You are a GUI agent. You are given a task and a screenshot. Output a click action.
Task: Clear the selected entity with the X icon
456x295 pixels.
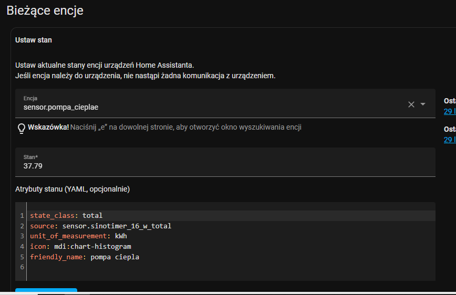point(411,104)
